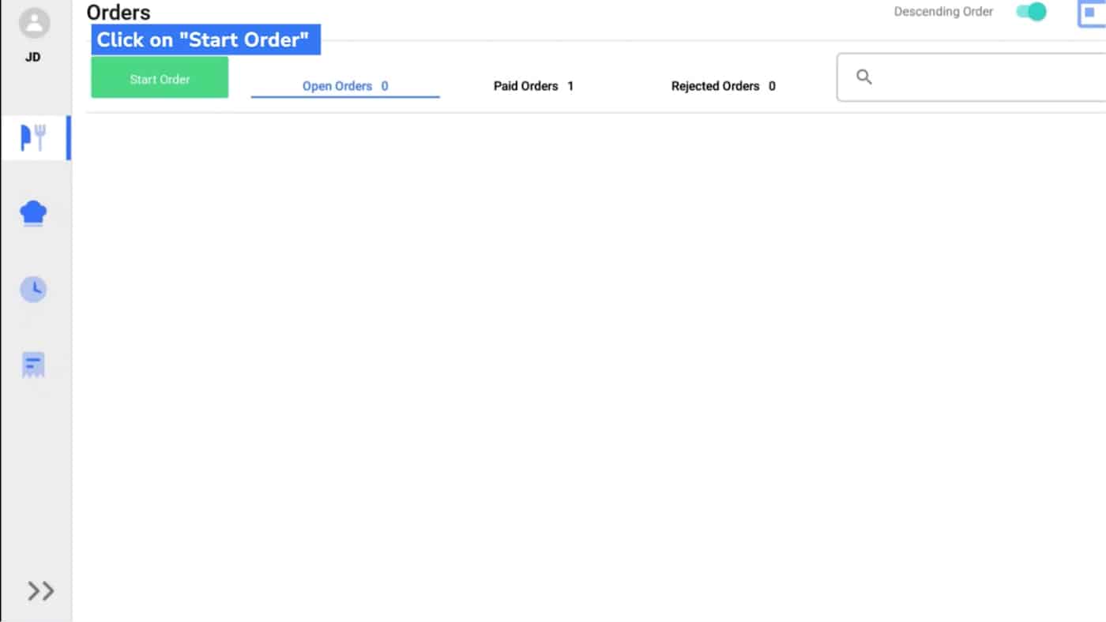This screenshot has width=1106, height=622.
Task: Click the Descending Order label
Action: click(x=943, y=12)
